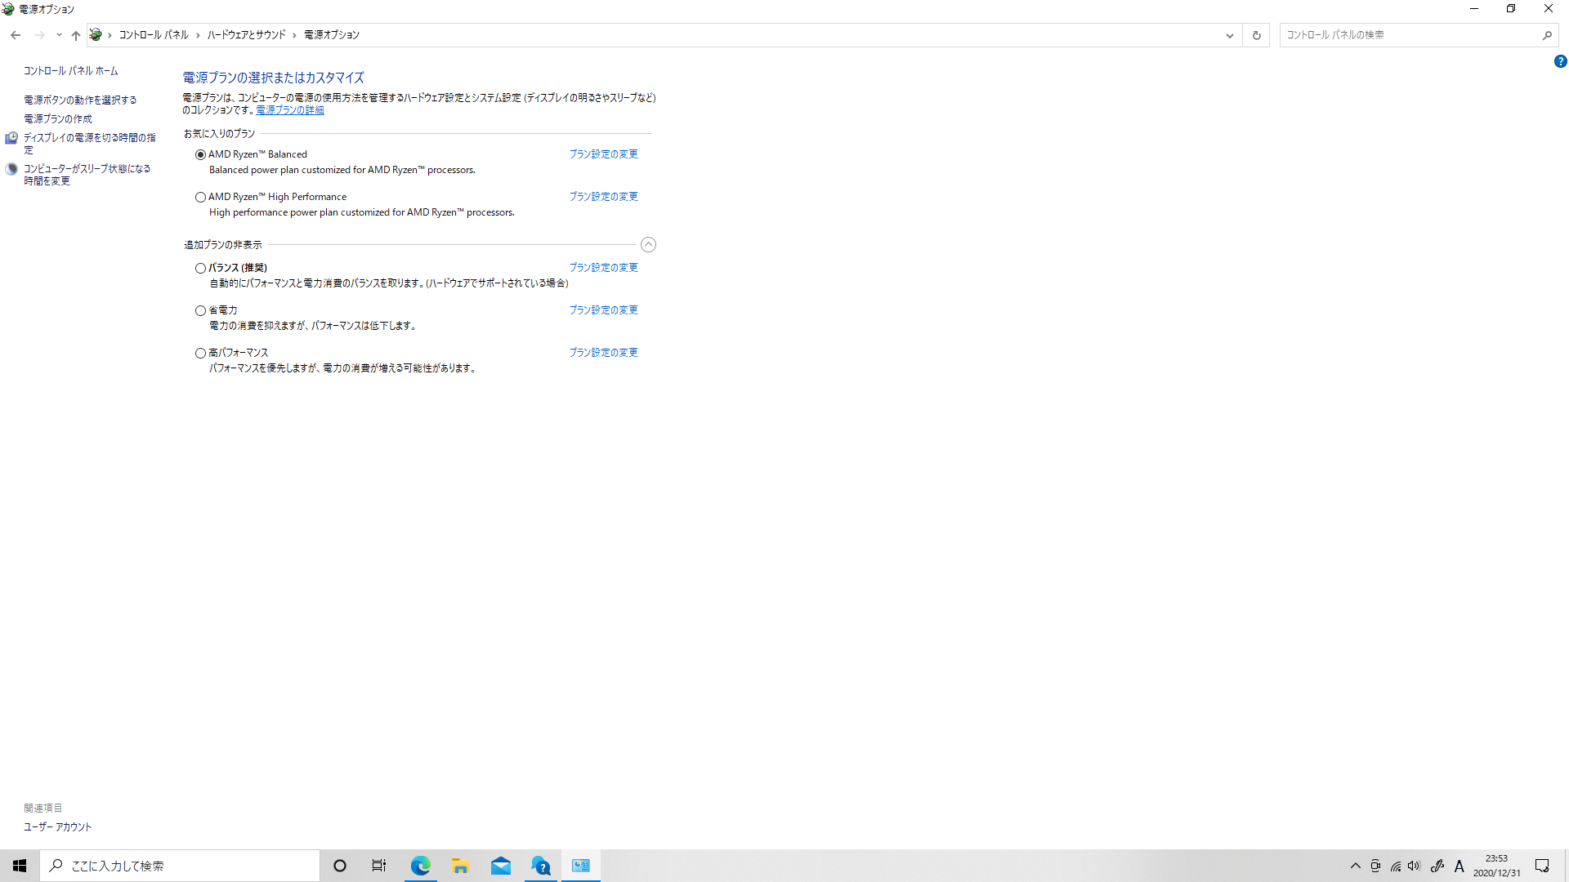The image size is (1569, 882).
Task: Change plan settings for 高パフォーマンス
Action: coord(603,353)
